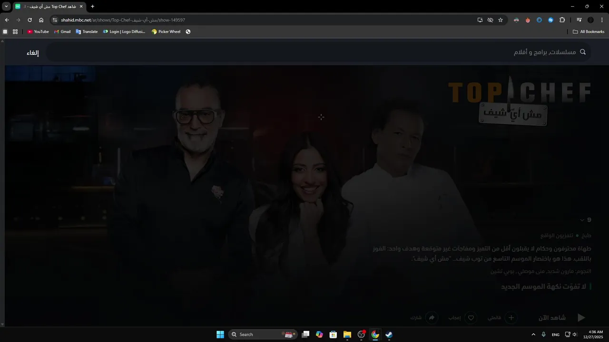The width and height of the screenshot is (609, 342).
Task: Open the Shazam extension icon
Action: (550, 20)
